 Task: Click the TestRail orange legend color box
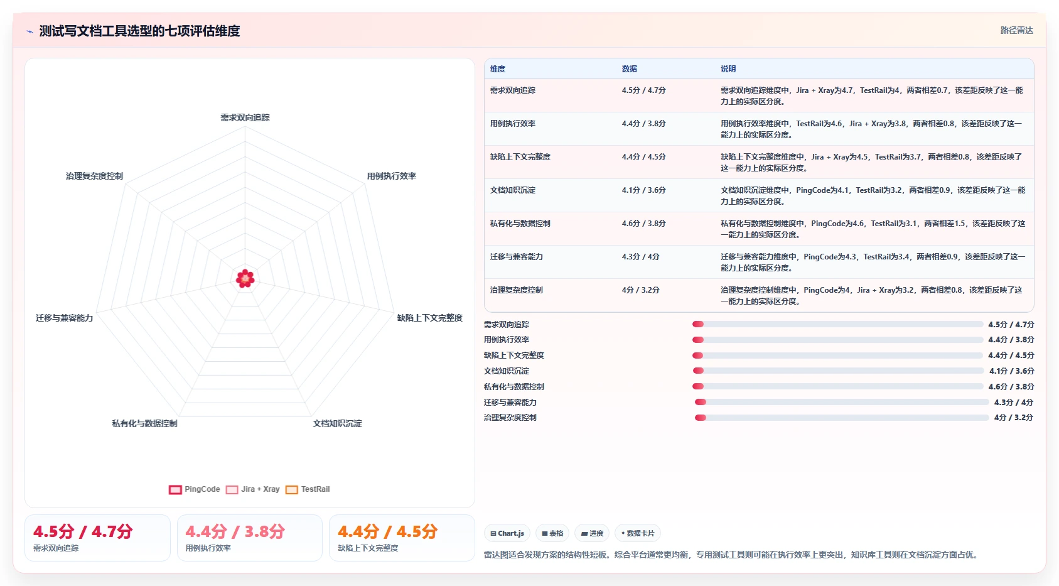click(x=292, y=490)
